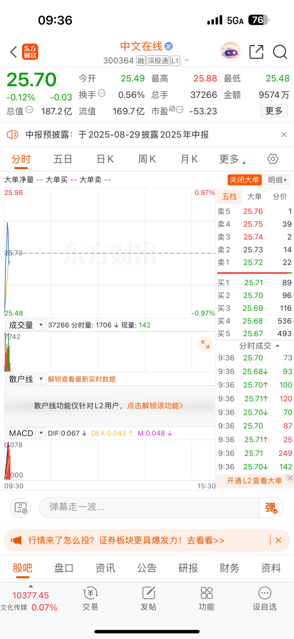Tap 去看看>> promo link
The image size is (294, 639).
coord(206,540)
